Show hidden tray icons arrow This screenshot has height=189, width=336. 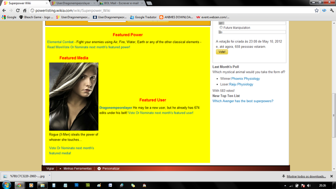pyautogui.click(x=285, y=185)
